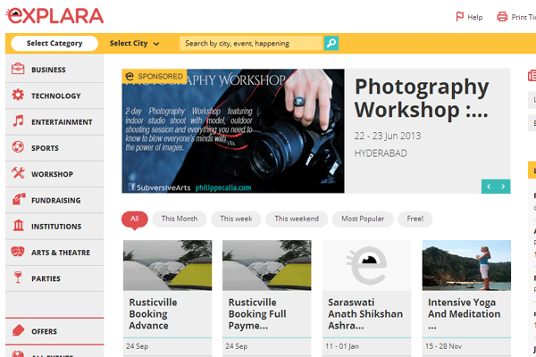
Task: Click the Sports ball icon
Action: click(x=18, y=147)
